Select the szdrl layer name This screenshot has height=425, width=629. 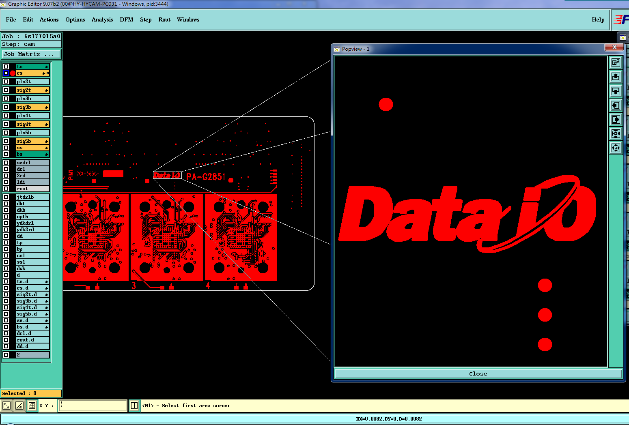tap(32, 163)
